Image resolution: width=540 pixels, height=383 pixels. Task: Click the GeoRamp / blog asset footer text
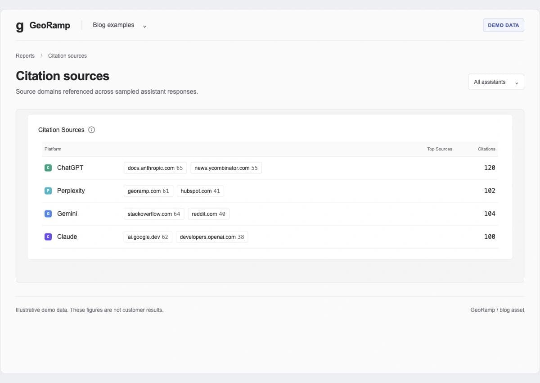(x=497, y=310)
